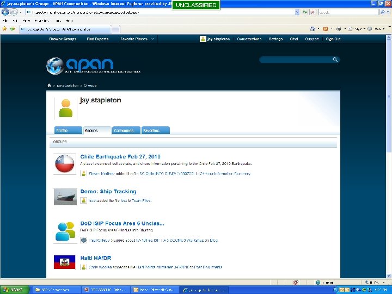Switch to the Profile tab
The height and width of the screenshot is (294, 392).
coord(68,130)
